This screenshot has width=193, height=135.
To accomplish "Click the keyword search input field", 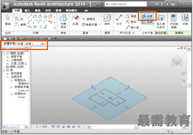I will (125, 4).
